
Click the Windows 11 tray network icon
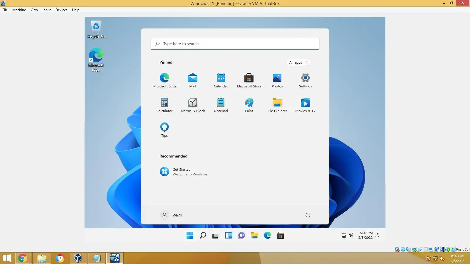tap(344, 235)
